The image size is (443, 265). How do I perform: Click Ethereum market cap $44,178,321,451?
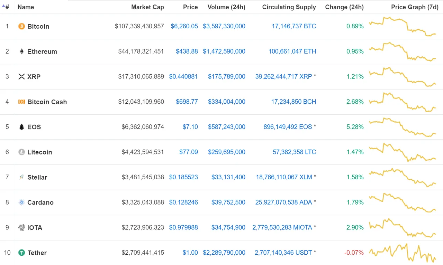[141, 51]
